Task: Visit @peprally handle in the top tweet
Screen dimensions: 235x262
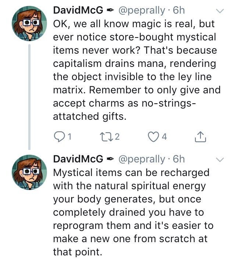Action: coord(142,11)
